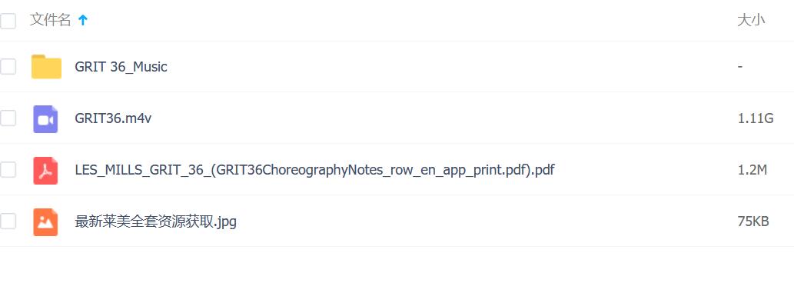This screenshot has width=794, height=283.
Task: Check the box for GRIT 36_Music folder
Action: [x=7, y=66]
